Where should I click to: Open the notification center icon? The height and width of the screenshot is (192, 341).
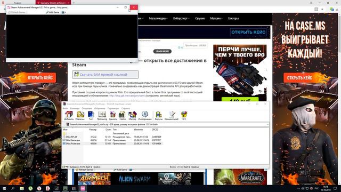[335, 188]
